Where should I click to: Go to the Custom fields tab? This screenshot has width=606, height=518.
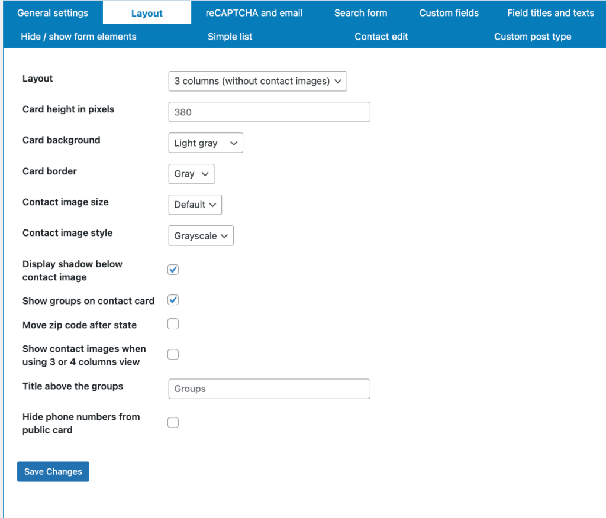tap(449, 13)
